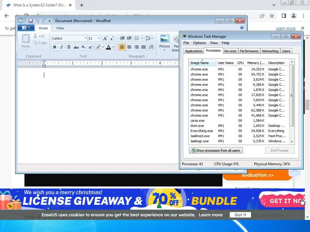The width and height of the screenshot is (310, 232).
Task: Sort by Image Name column header
Action: pos(202,63)
